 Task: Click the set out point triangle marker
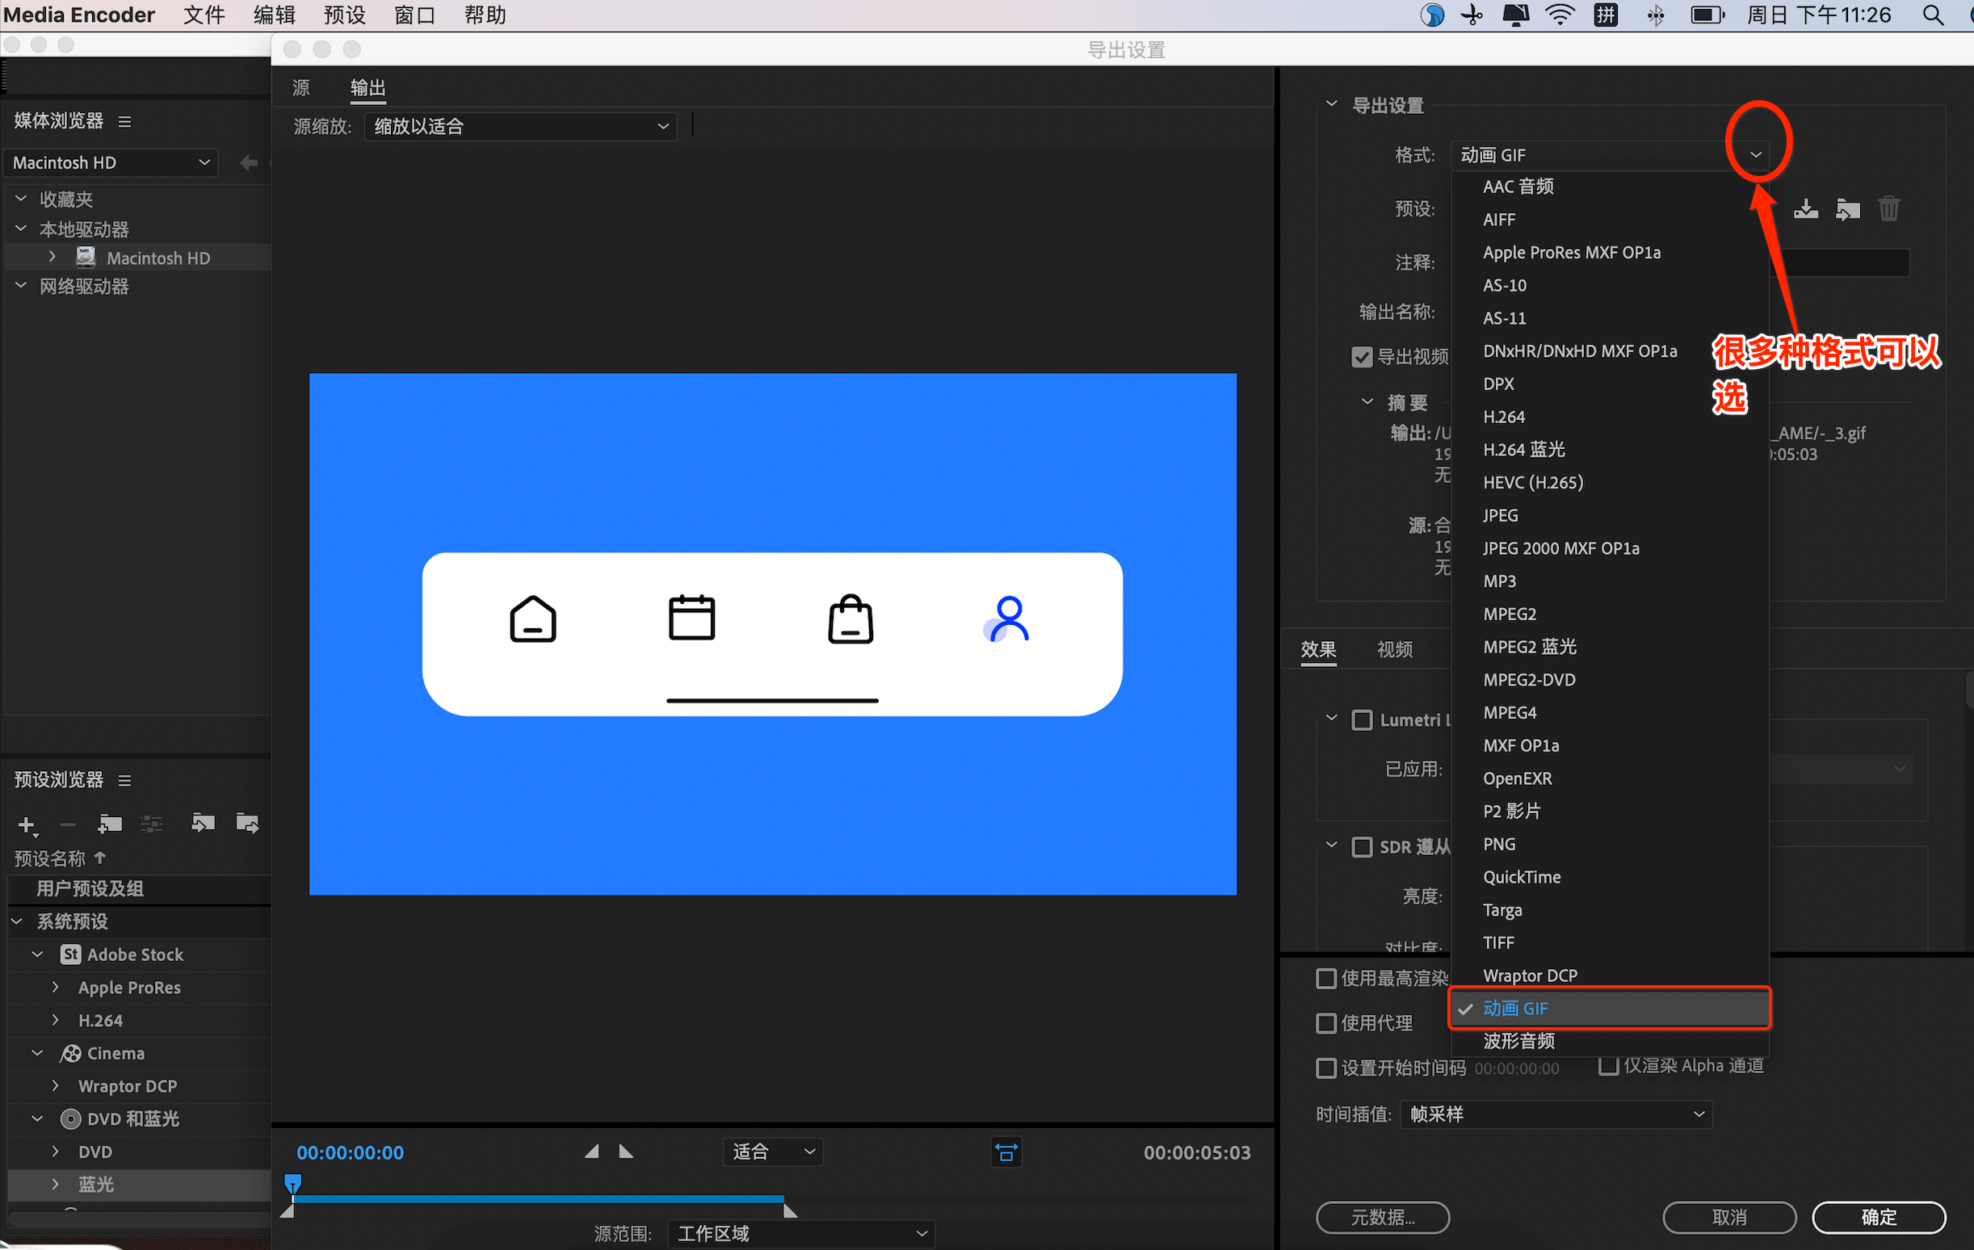point(625,1151)
